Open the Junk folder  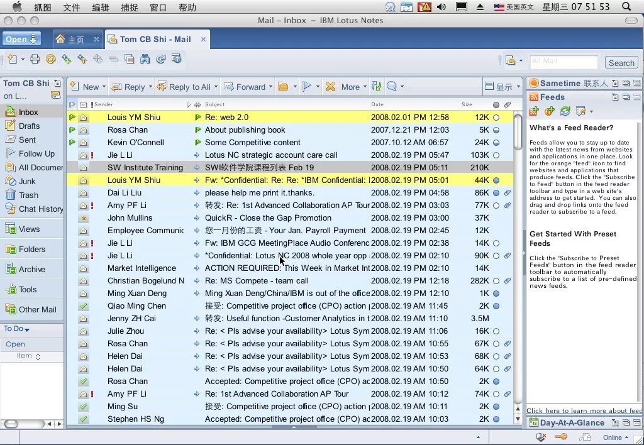click(27, 181)
